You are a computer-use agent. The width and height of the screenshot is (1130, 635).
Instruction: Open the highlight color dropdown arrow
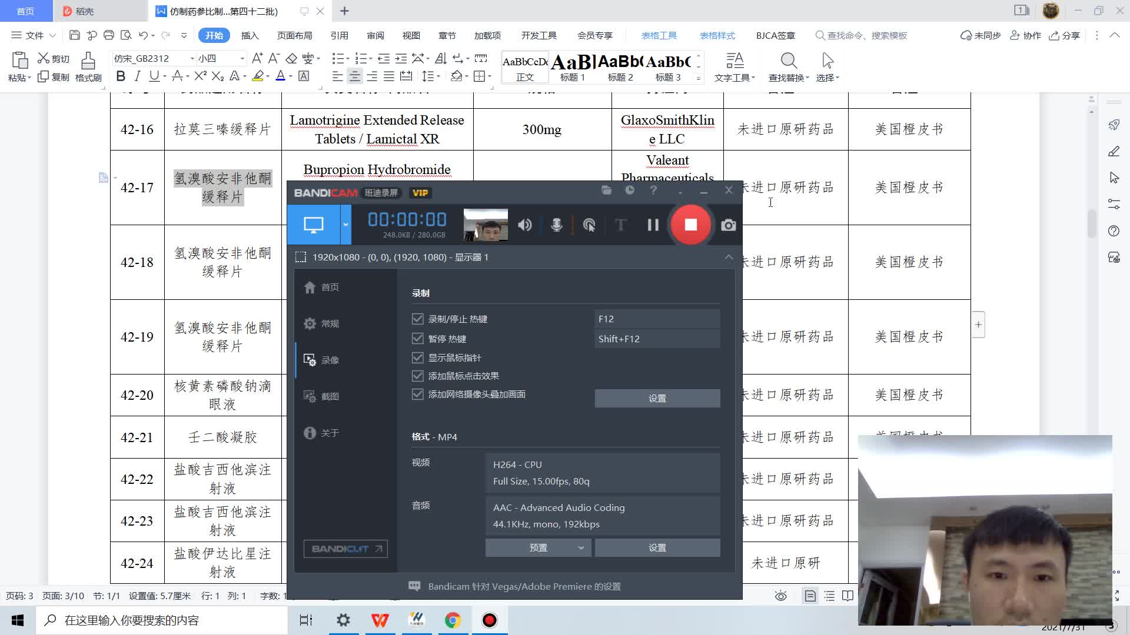point(268,76)
